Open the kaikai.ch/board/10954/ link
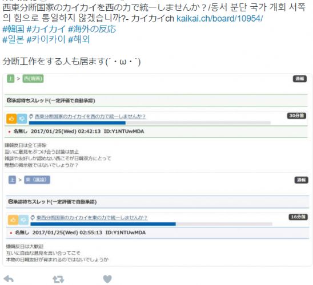Image resolution: width=313 pixels, height=285 pixels. pos(219,18)
